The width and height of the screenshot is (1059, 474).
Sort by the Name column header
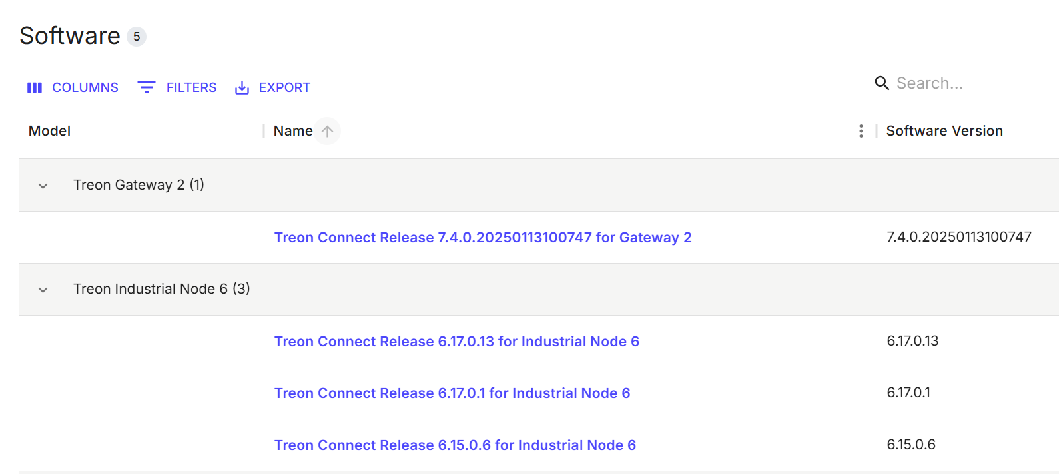pyautogui.click(x=293, y=131)
